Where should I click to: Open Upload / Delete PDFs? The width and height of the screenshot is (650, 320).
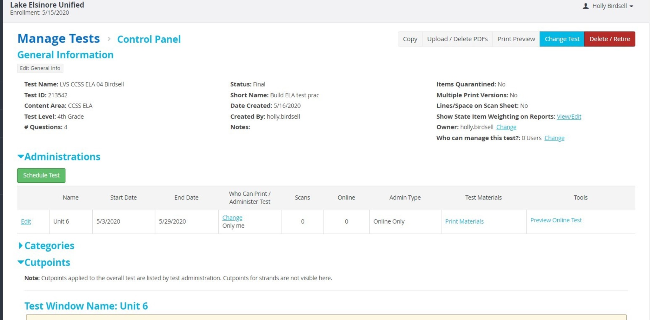(457, 39)
